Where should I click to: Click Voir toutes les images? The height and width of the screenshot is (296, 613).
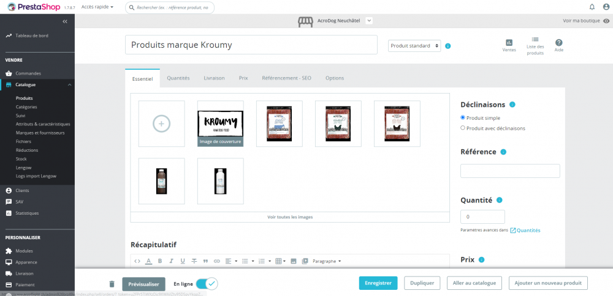(290, 217)
